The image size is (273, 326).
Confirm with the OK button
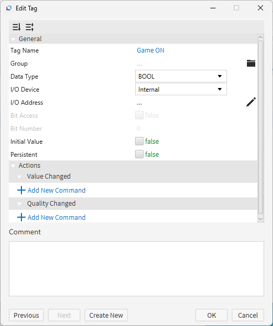[x=211, y=315]
